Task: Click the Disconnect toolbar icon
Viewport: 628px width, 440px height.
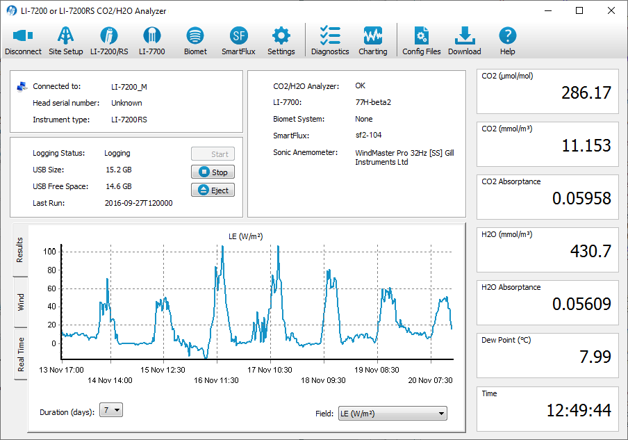Action: click(23, 41)
